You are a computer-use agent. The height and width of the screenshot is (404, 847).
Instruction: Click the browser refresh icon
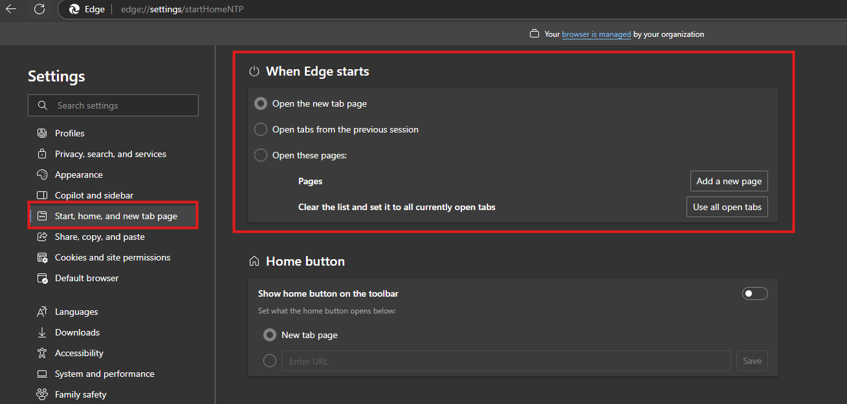(39, 9)
